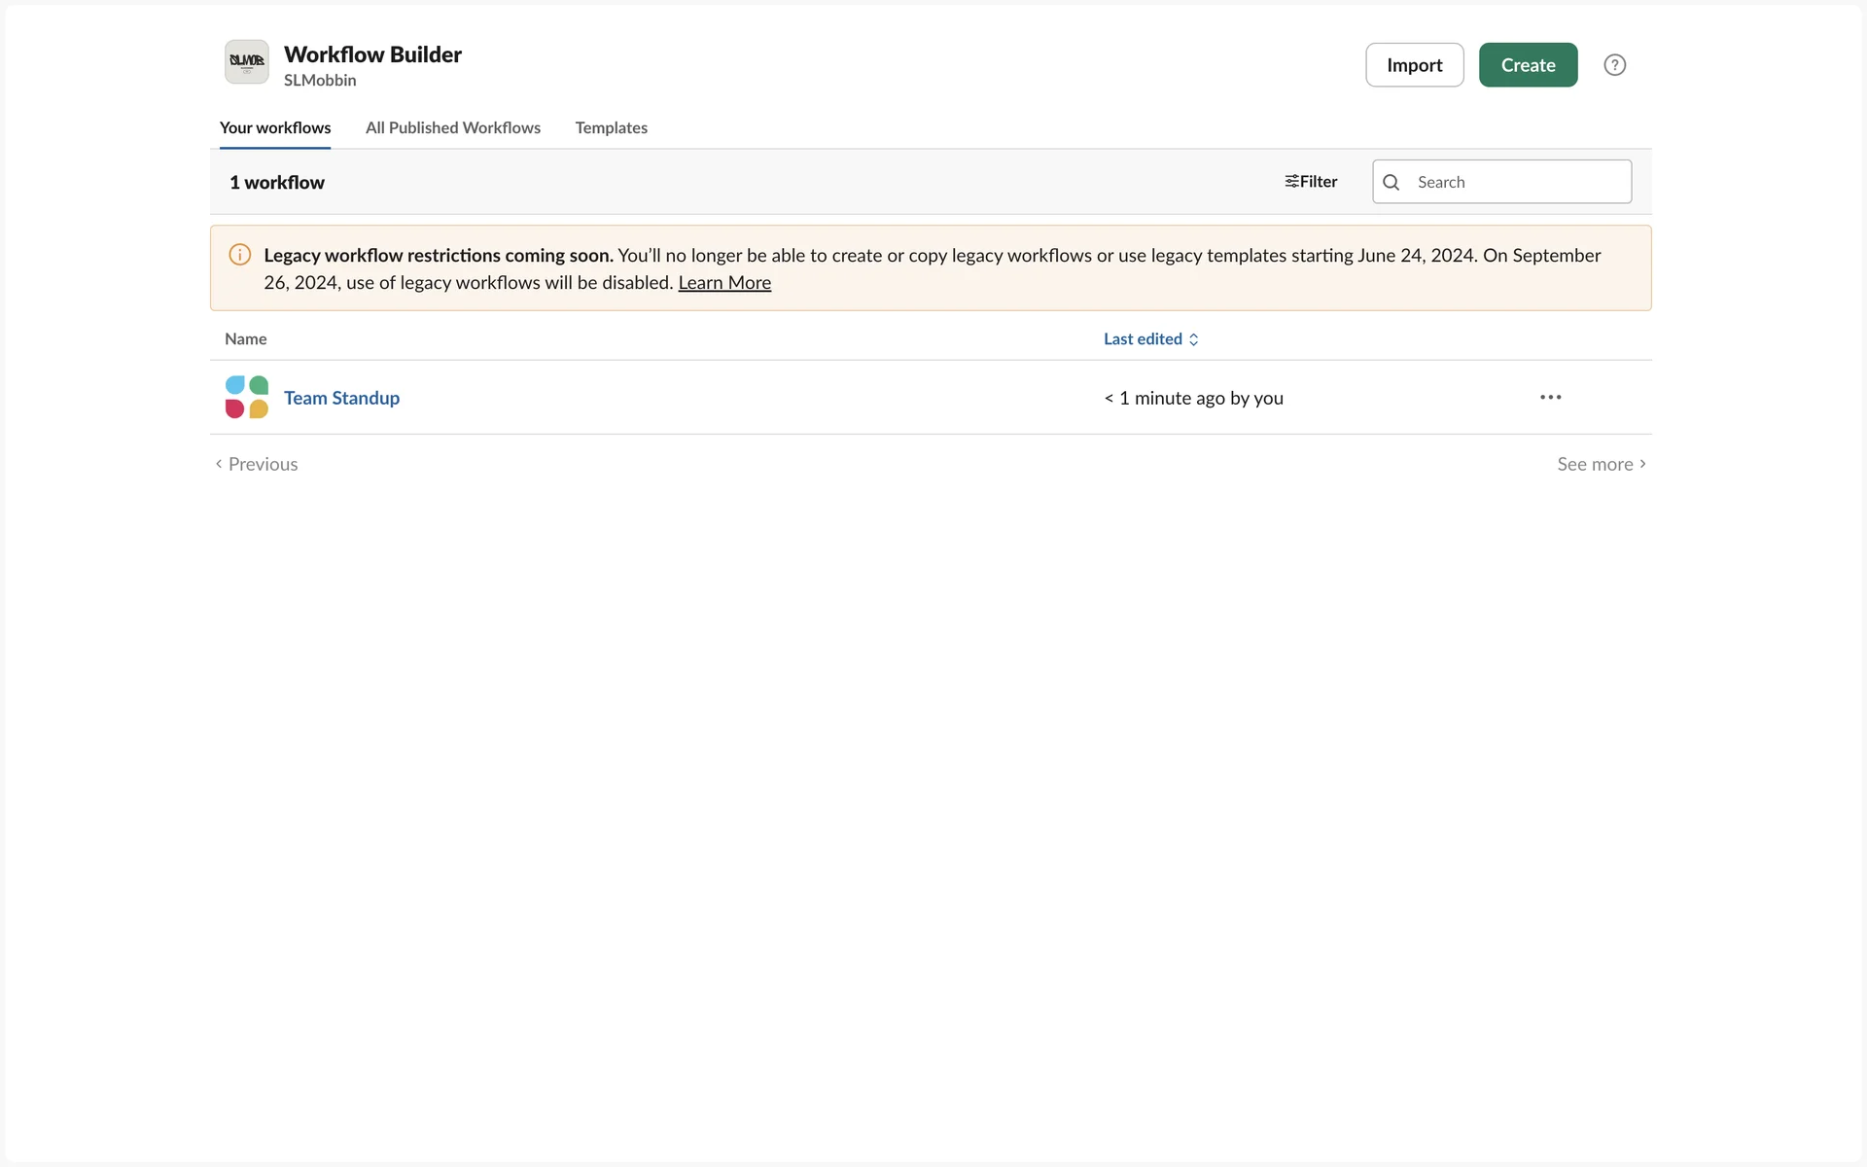This screenshot has width=1867, height=1167.
Task: Click the SLMobbin workspace logo icon
Action: pyautogui.click(x=246, y=62)
